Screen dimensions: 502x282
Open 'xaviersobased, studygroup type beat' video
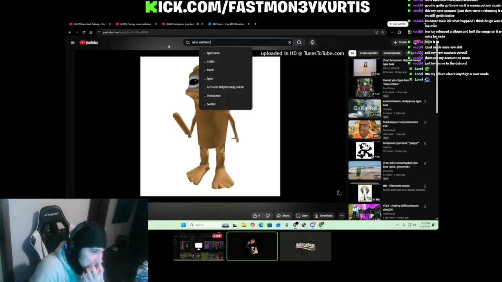365,108
